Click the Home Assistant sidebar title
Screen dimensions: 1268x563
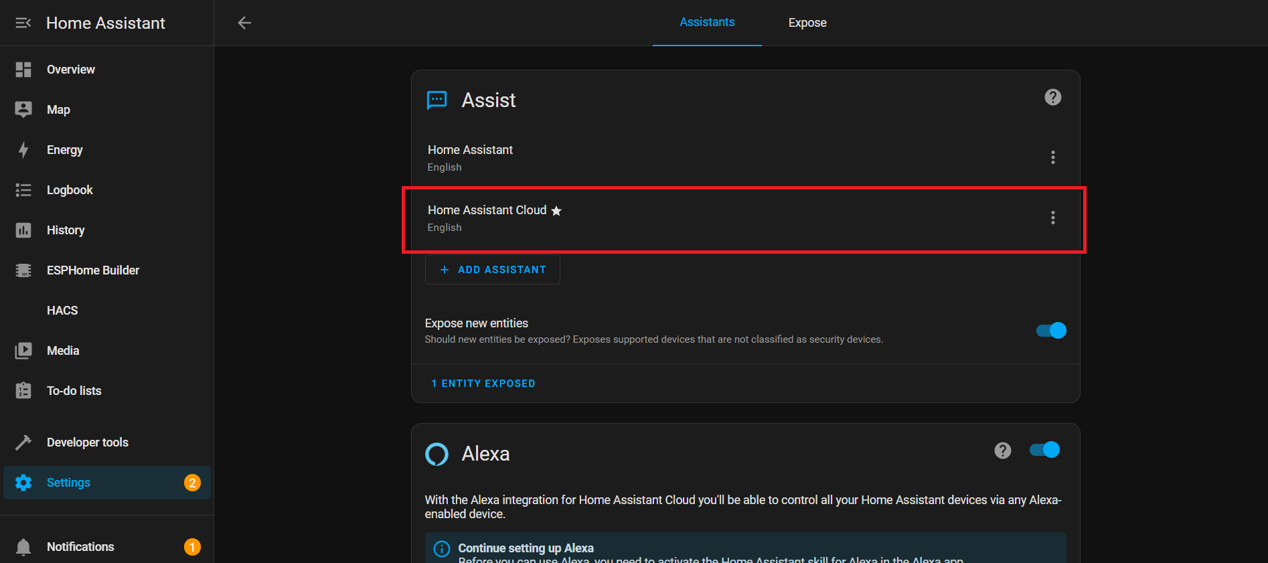106,23
